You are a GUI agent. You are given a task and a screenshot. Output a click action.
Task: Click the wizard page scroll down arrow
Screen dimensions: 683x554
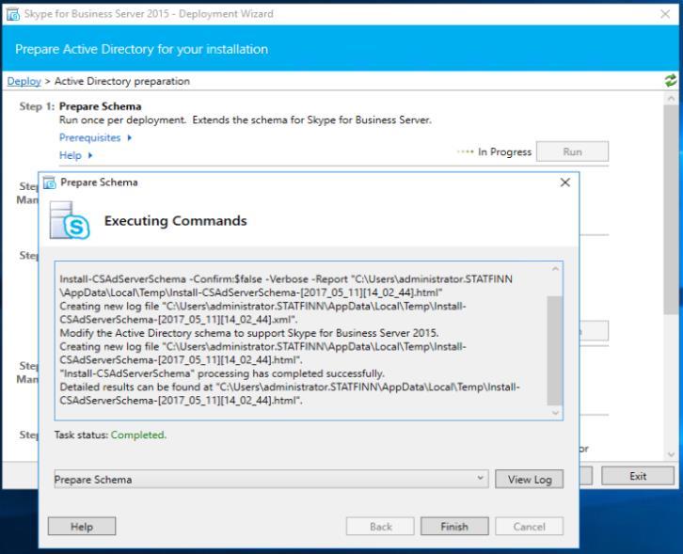coord(671,454)
